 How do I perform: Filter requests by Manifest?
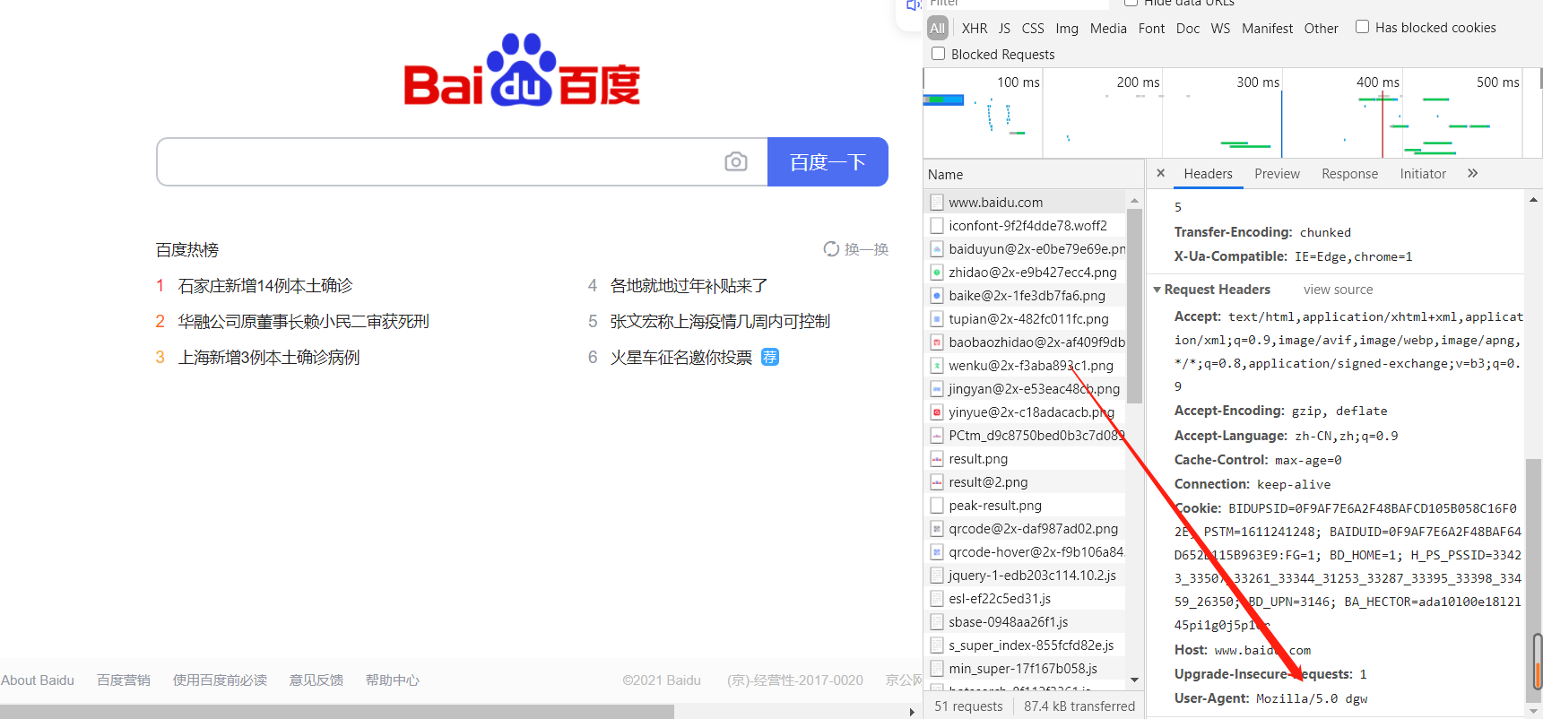tap(1267, 29)
